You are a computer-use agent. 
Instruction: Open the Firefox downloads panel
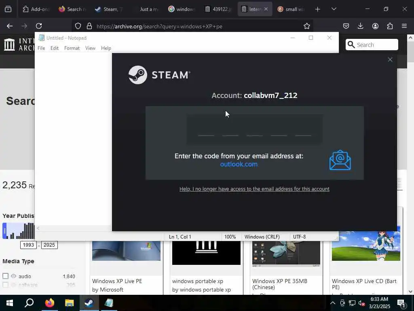tap(360, 26)
